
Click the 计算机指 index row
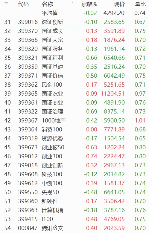74,210
